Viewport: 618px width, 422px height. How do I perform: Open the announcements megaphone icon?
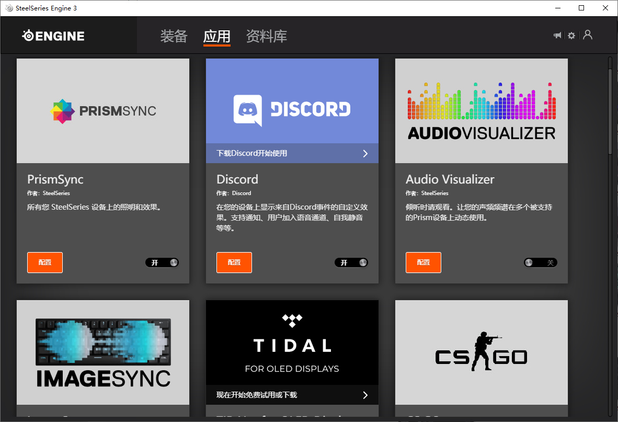tap(557, 36)
